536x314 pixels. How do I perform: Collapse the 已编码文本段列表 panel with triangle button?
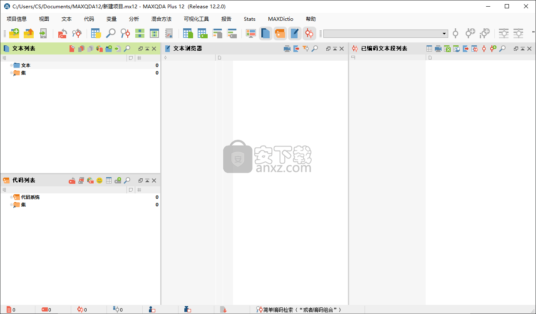click(523, 49)
